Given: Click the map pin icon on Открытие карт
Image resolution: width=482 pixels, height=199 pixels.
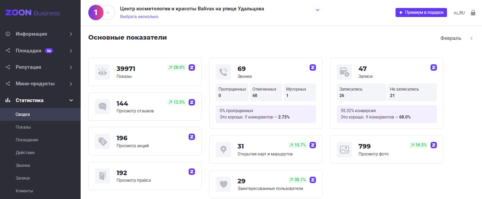Looking at the screenshot, I should pos(223,150).
